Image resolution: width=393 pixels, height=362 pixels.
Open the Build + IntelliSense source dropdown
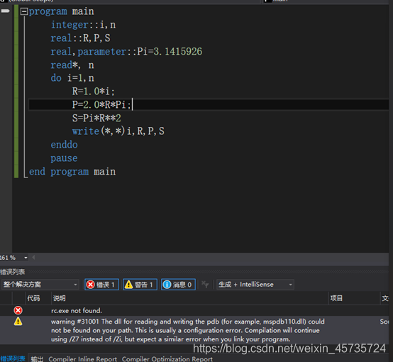coord(255,285)
